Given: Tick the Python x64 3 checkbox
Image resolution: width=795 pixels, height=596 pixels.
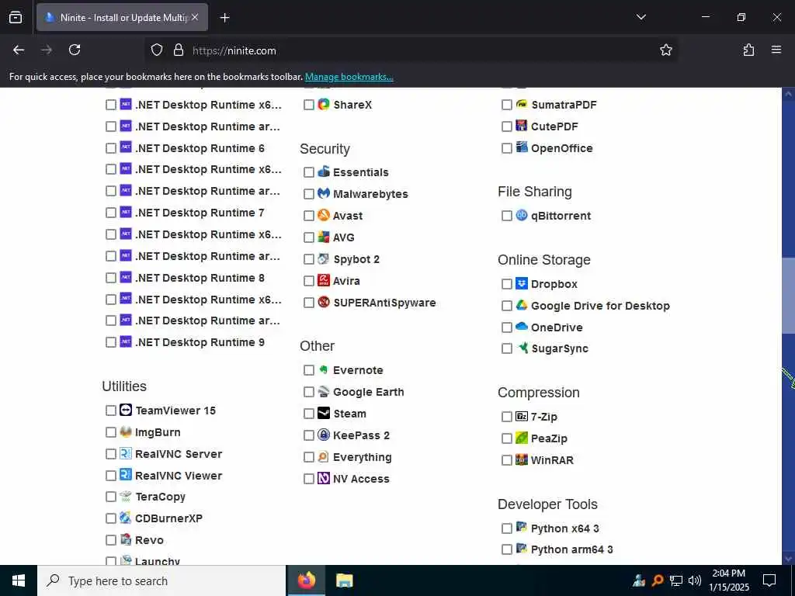Looking at the screenshot, I should (x=506, y=528).
